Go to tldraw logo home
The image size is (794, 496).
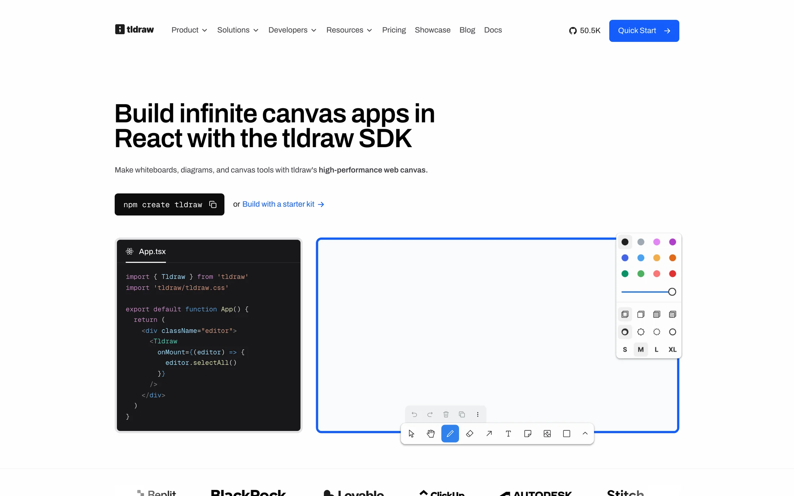134,30
